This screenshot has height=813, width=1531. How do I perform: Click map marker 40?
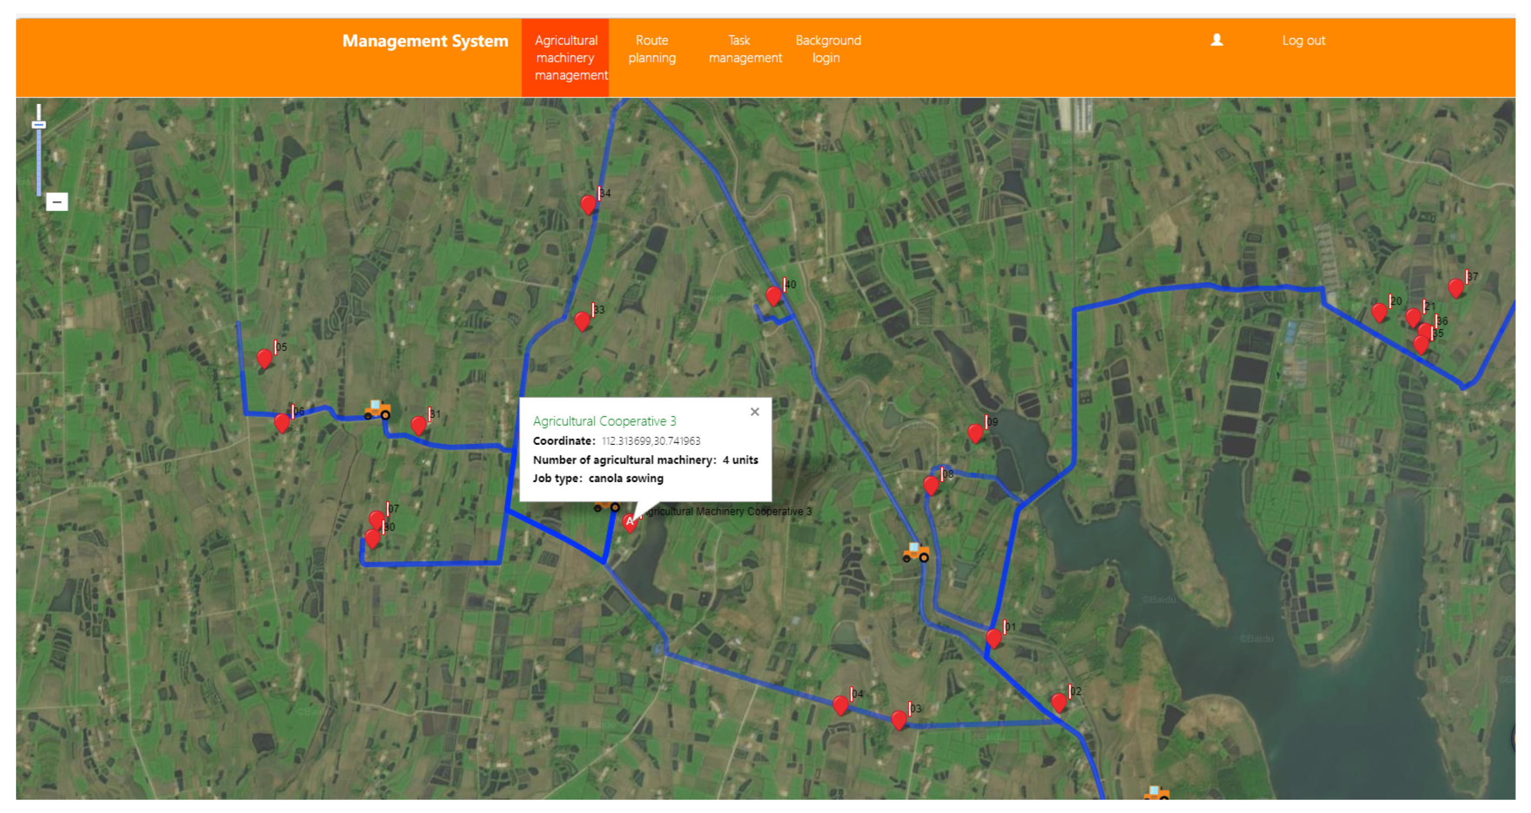click(773, 295)
